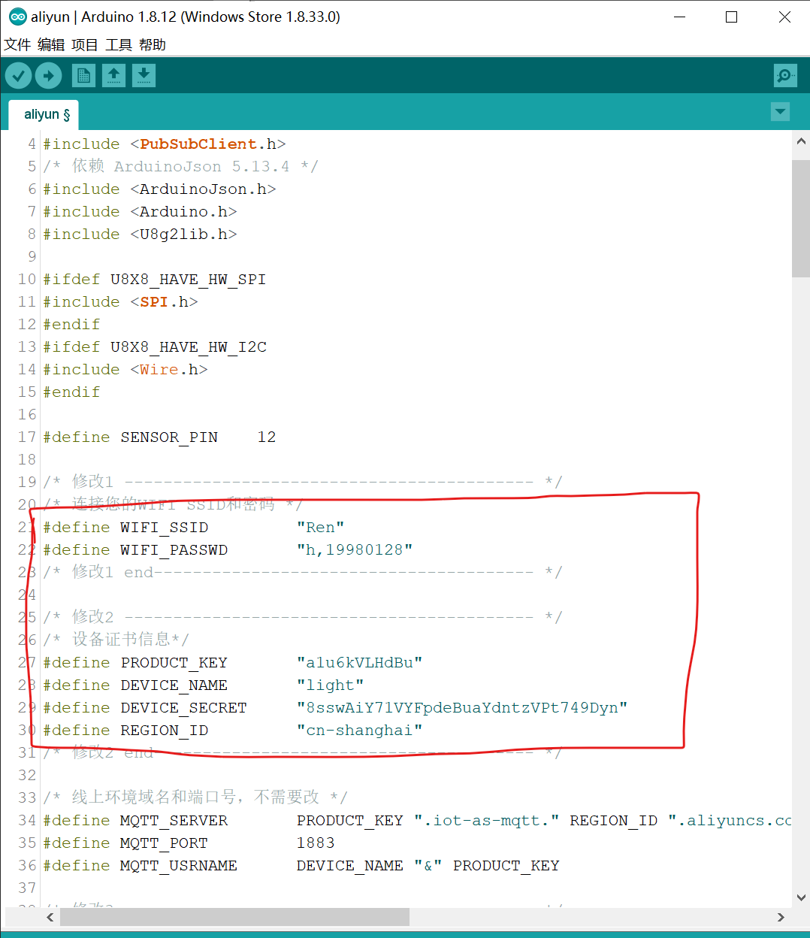The image size is (810, 938).
Task: Click on PubSubClient in the include line
Action: coord(198,144)
